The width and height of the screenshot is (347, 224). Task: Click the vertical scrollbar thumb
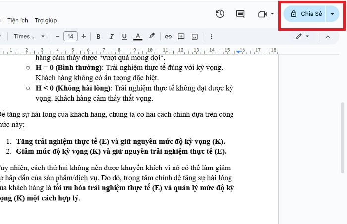click(342, 138)
